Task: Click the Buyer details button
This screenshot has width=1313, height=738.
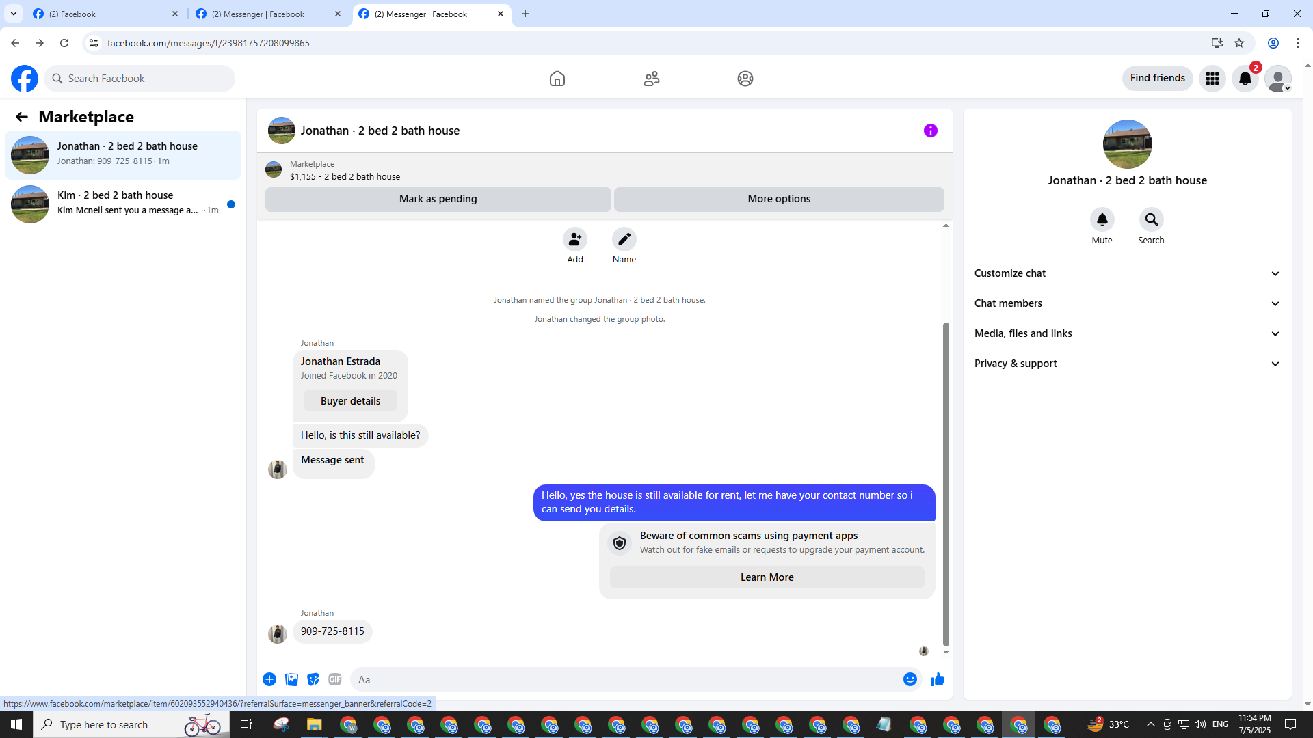Action: coord(350,401)
